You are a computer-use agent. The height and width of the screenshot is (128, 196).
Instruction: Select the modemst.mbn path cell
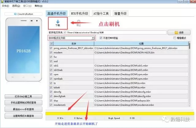pos(141,105)
